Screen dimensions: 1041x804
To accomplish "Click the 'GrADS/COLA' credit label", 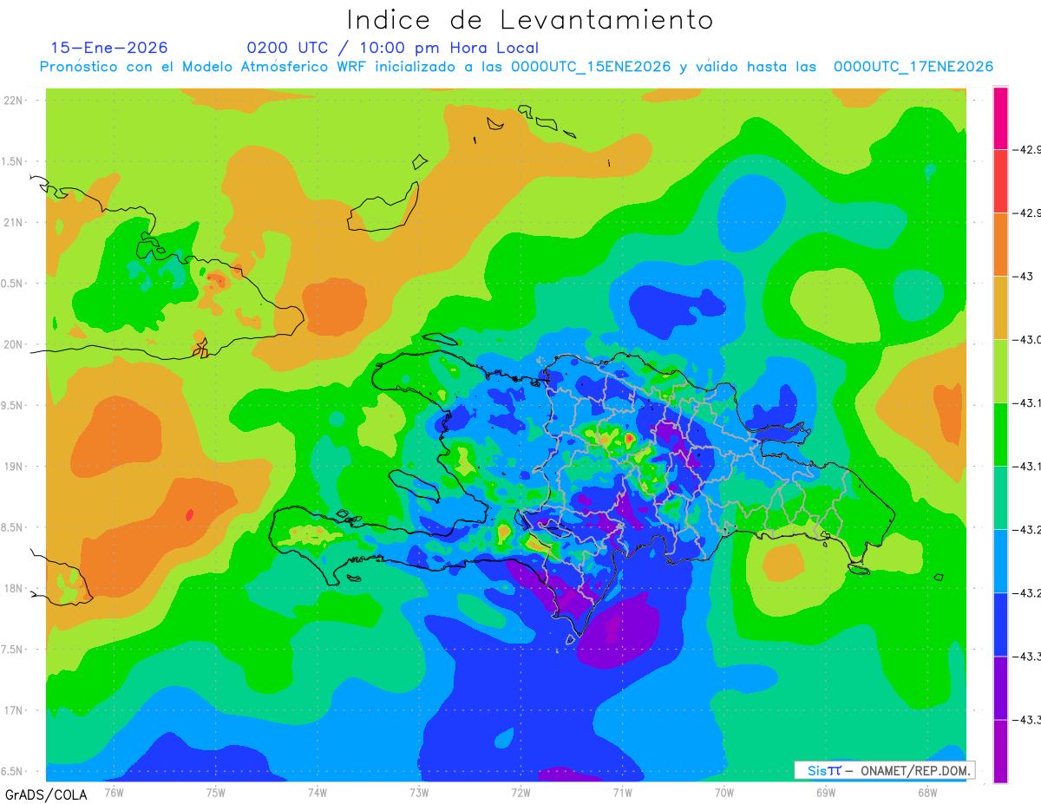I will 46,794.
